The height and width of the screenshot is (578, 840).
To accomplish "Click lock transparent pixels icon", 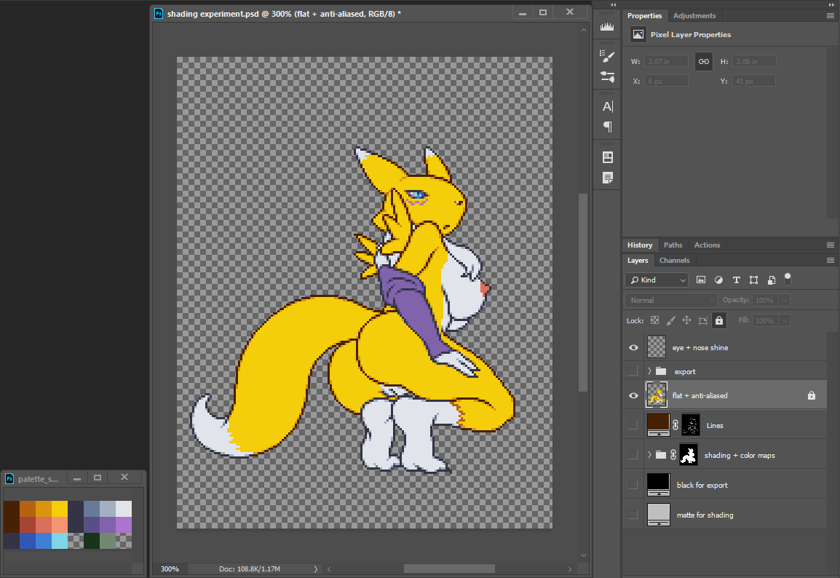I will click(654, 320).
